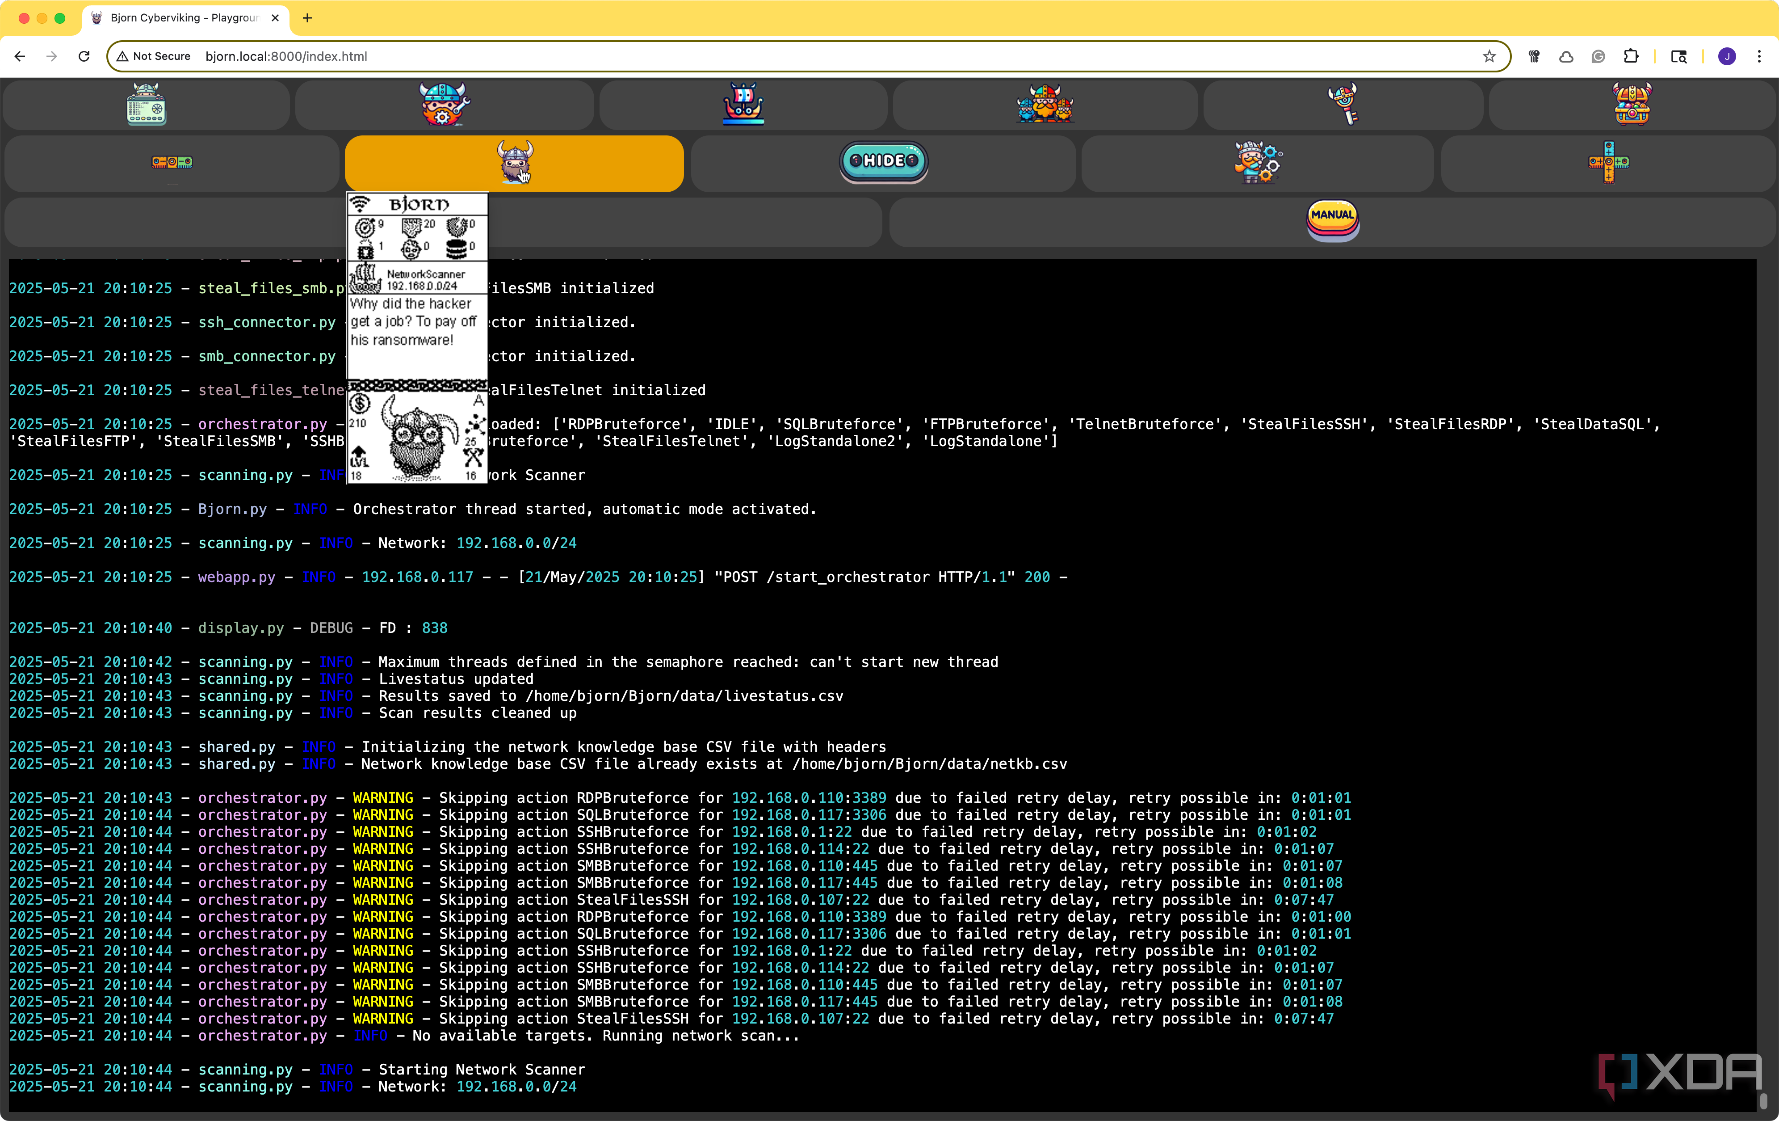Image resolution: width=1779 pixels, height=1121 pixels.
Task: Open the viking group netkb page
Action: (x=1045, y=103)
